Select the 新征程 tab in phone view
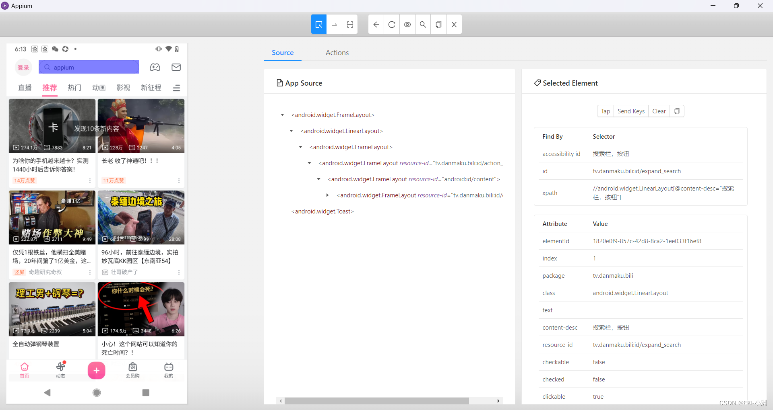Image resolution: width=773 pixels, height=410 pixels. (x=151, y=88)
